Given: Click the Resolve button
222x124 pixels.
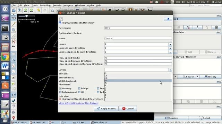Looking at the screenshot, I should point(171,118).
